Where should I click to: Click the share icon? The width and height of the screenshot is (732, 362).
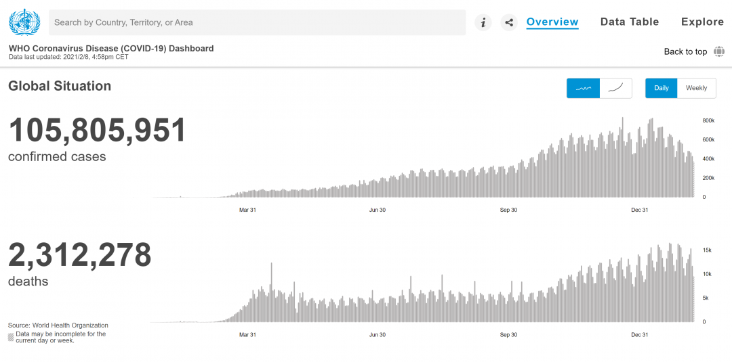click(509, 22)
